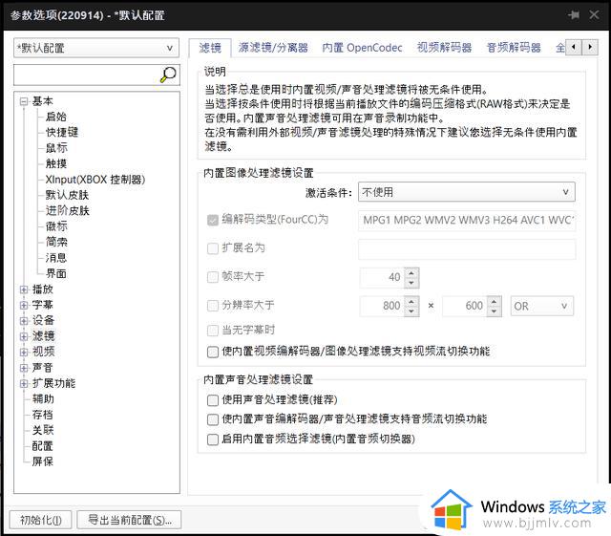Select 消息 in settings tree
This screenshot has width=611, height=536.
(56, 258)
